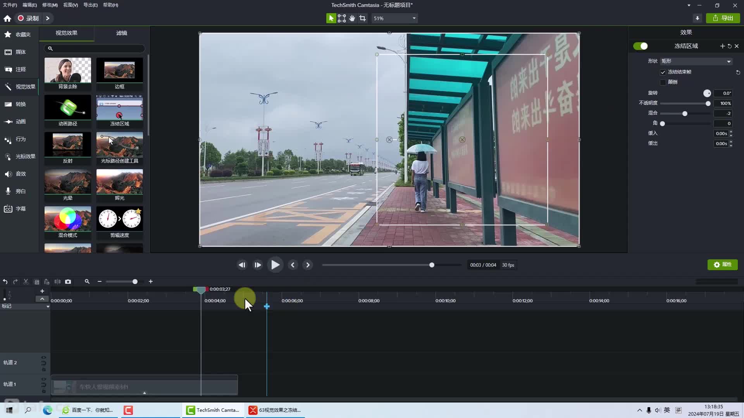Image resolution: width=744 pixels, height=418 pixels.
Task: Open the 转换 transitions panel
Action: coord(19,104)
